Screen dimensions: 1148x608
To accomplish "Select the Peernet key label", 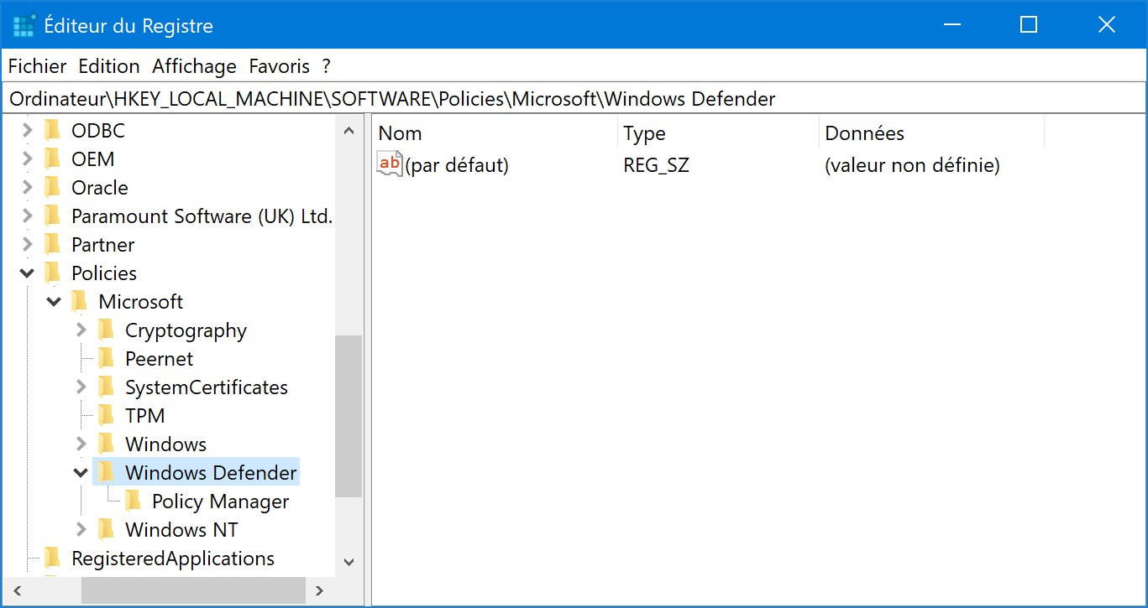I will click(159, 359).
